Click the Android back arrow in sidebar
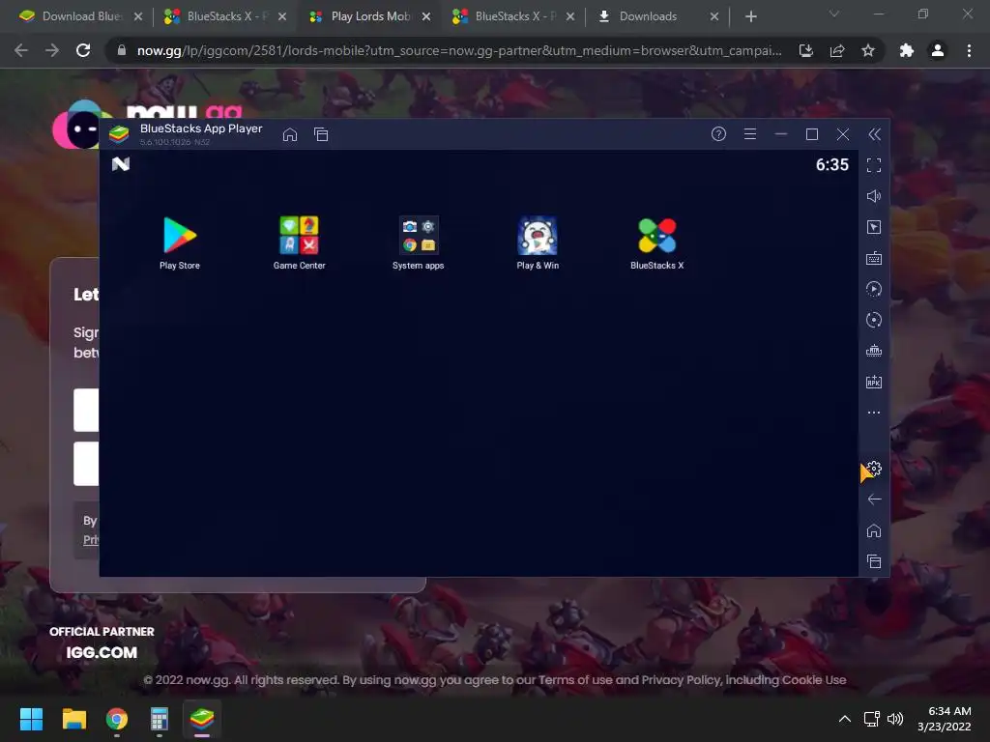990x742 pixels. pos(874,499)
